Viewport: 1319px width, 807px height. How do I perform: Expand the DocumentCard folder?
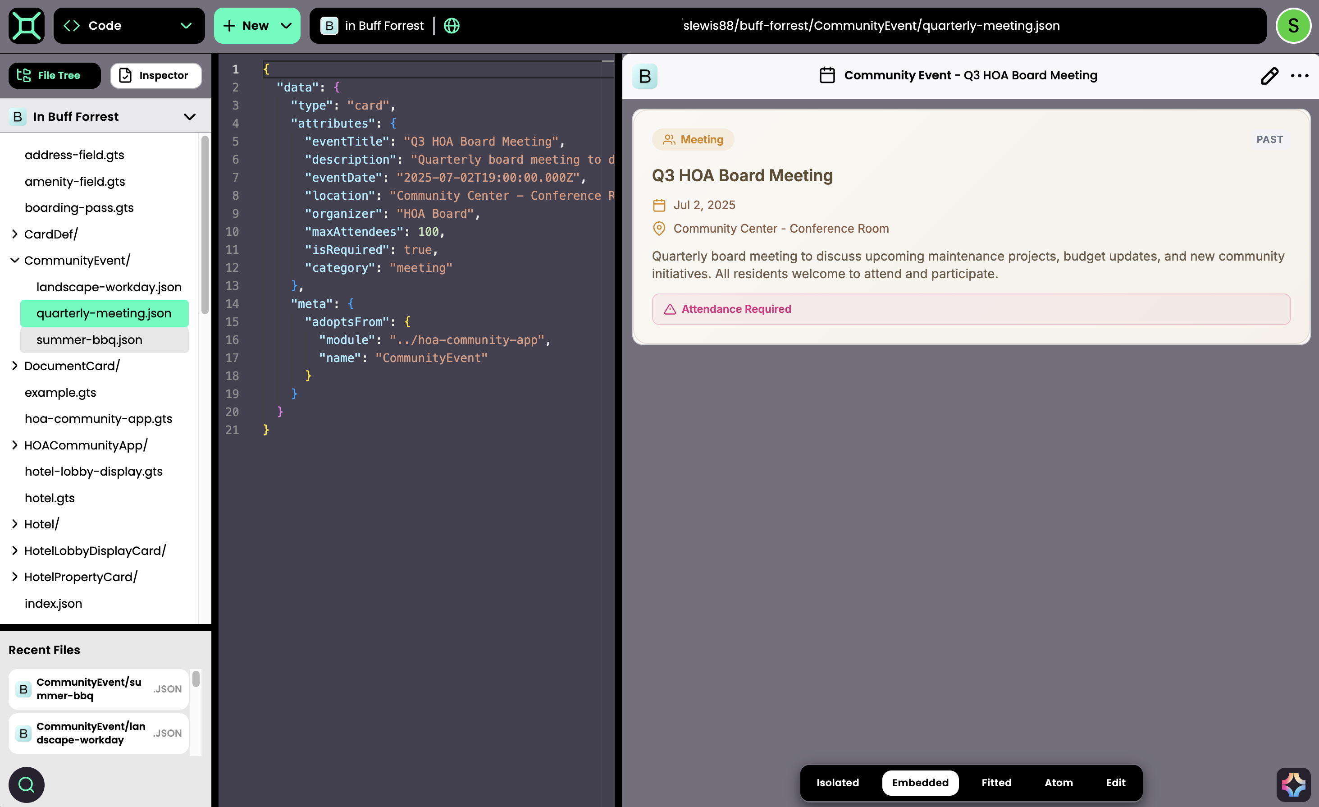pyautogui.click(x=15, y=366)
